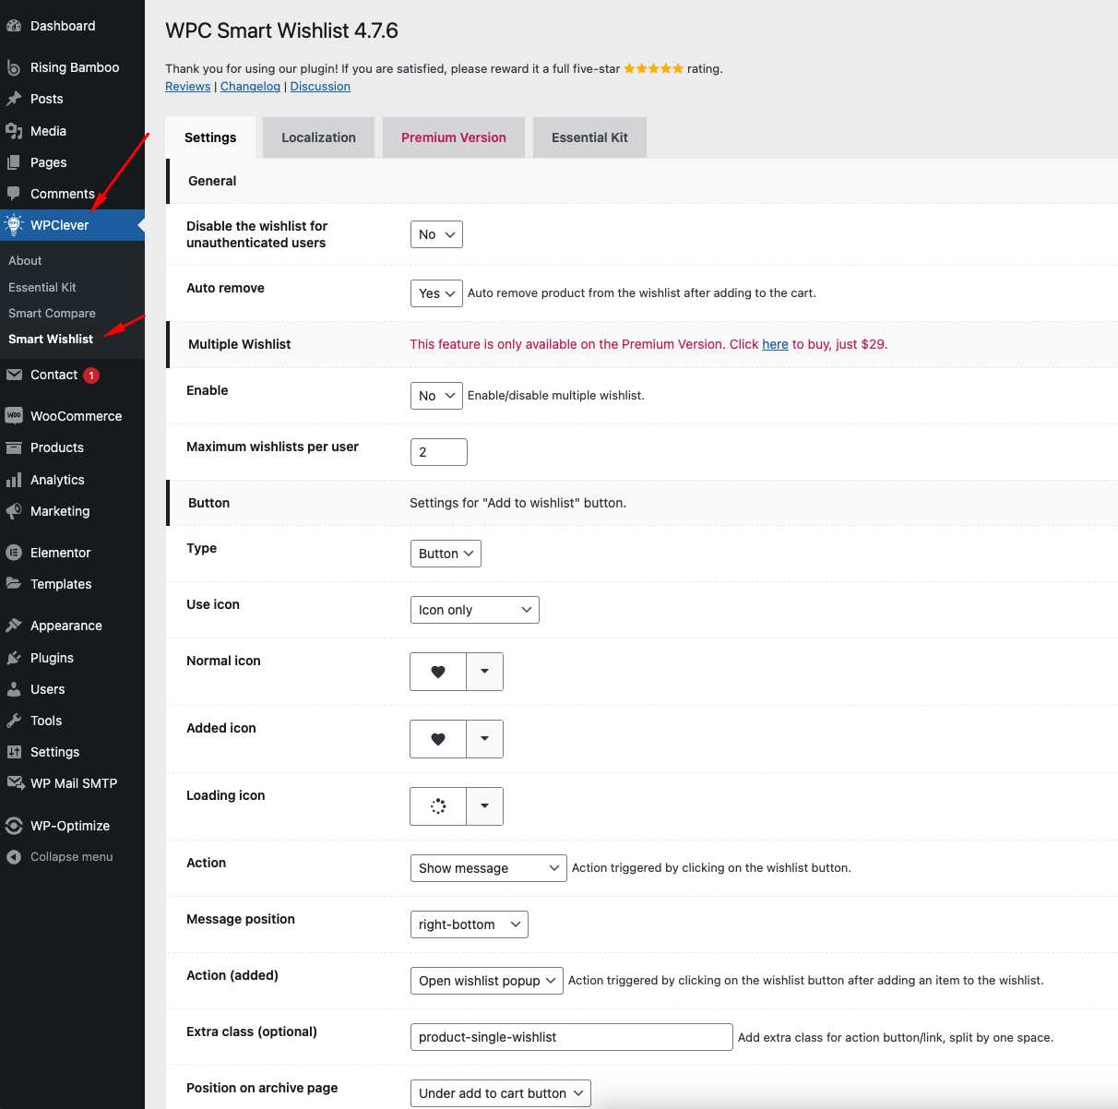
Task: Open About submenu under WPClever
Action: [25, 261]
